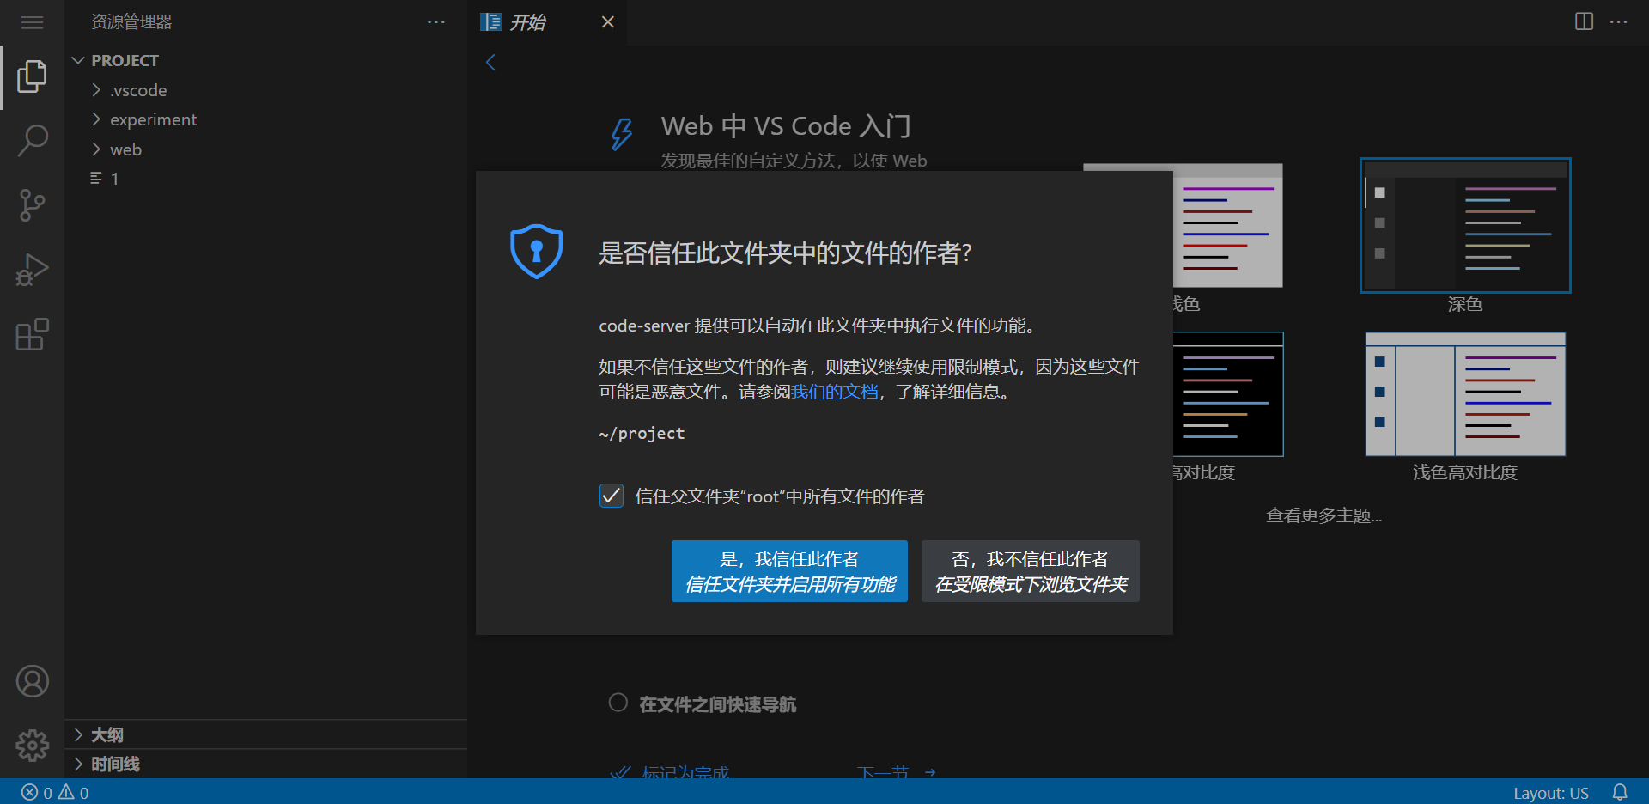This screenshot has width=1649, height=804.
Task: Switch to the 开始 tab
Action: click(527, 22)
